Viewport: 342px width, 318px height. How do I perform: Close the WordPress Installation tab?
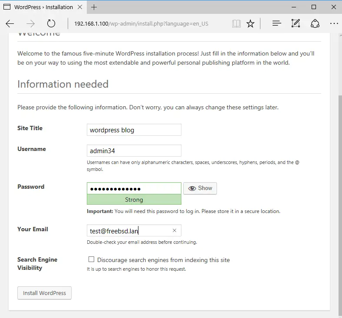[x=80, y=7]
